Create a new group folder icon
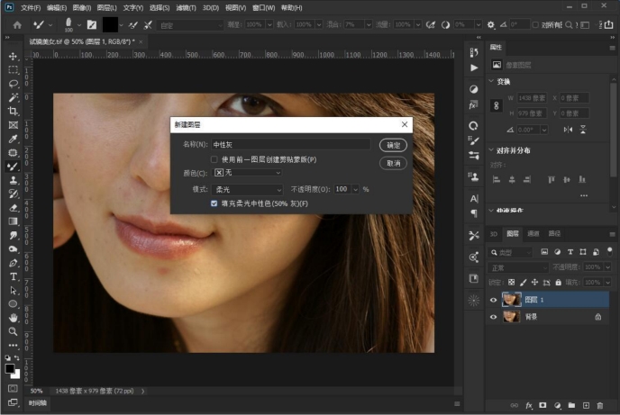Viewport: 620px width, 415px height. pyautogui.click(x=571, y=405)
